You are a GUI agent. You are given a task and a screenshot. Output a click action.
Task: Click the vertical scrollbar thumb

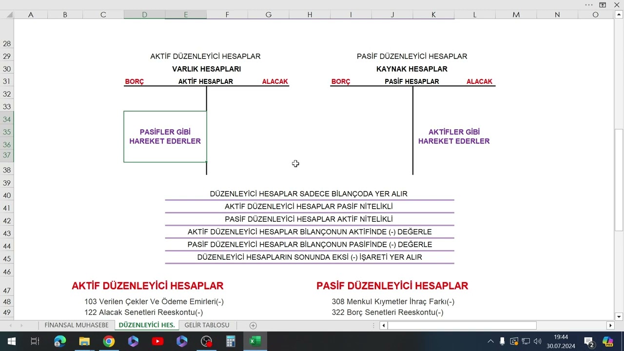(x=619, y=179)
